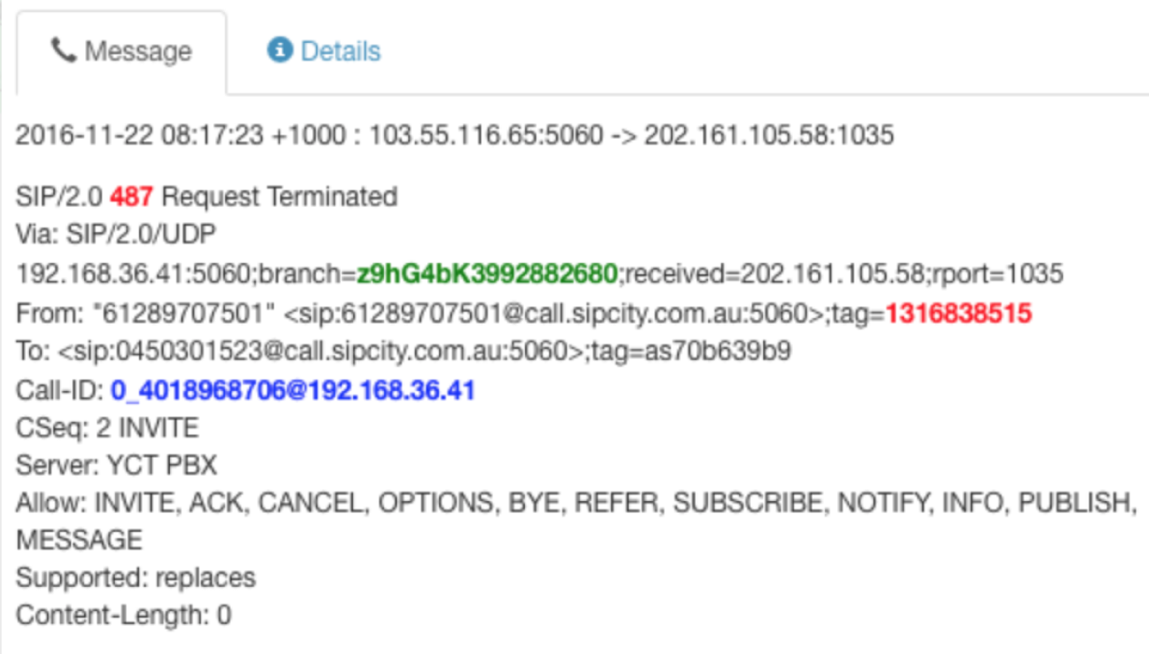The image size is (1149, 654).
Task: Switch to the Details tab
Action: 324,50
